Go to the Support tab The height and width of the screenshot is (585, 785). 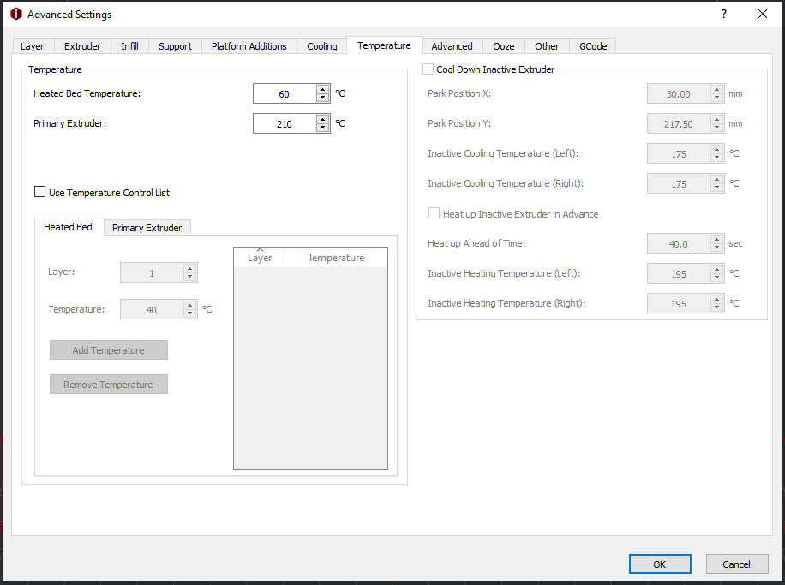coord(175,46)
